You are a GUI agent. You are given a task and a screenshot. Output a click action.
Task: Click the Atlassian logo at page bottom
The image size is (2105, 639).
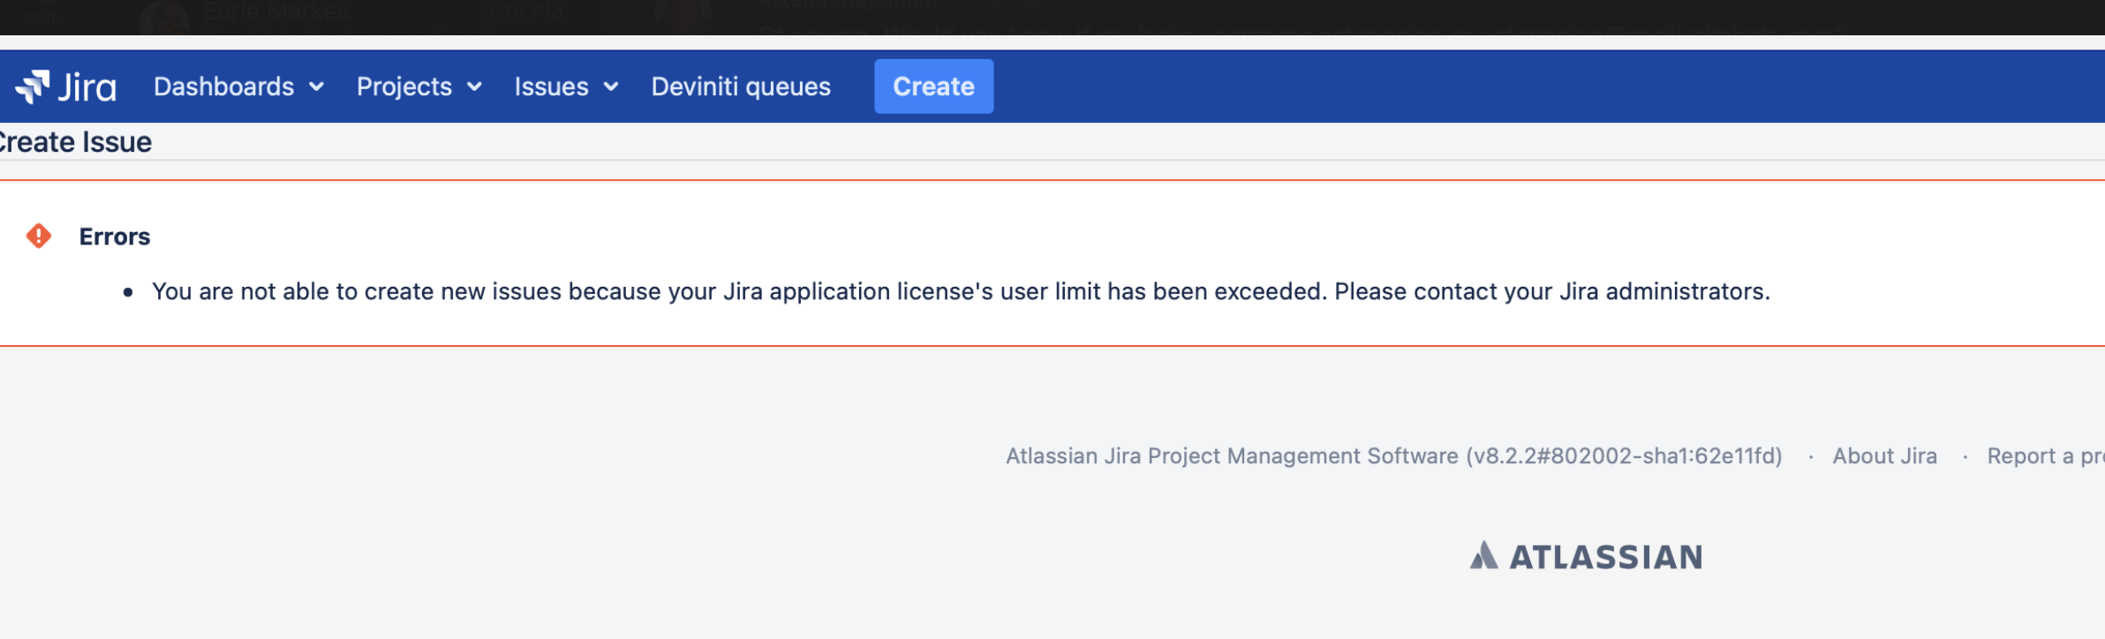coord(1587,556)
